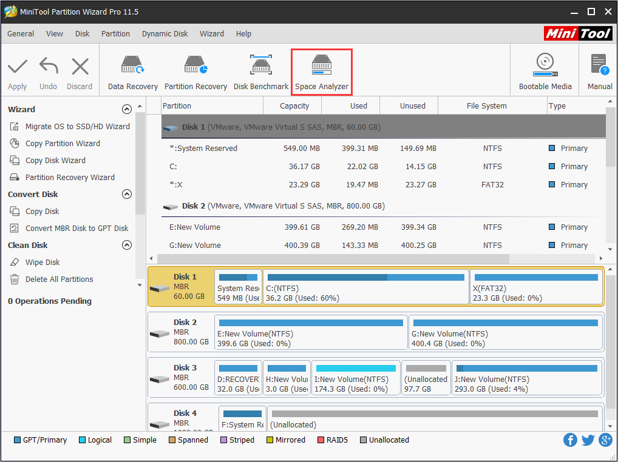Choose Copy Disk under Convert Disk
618x462 pixels.
click(35, 212)
